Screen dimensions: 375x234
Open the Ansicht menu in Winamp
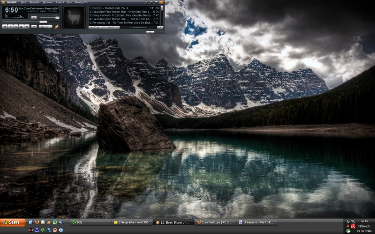[x=60, y=2]
